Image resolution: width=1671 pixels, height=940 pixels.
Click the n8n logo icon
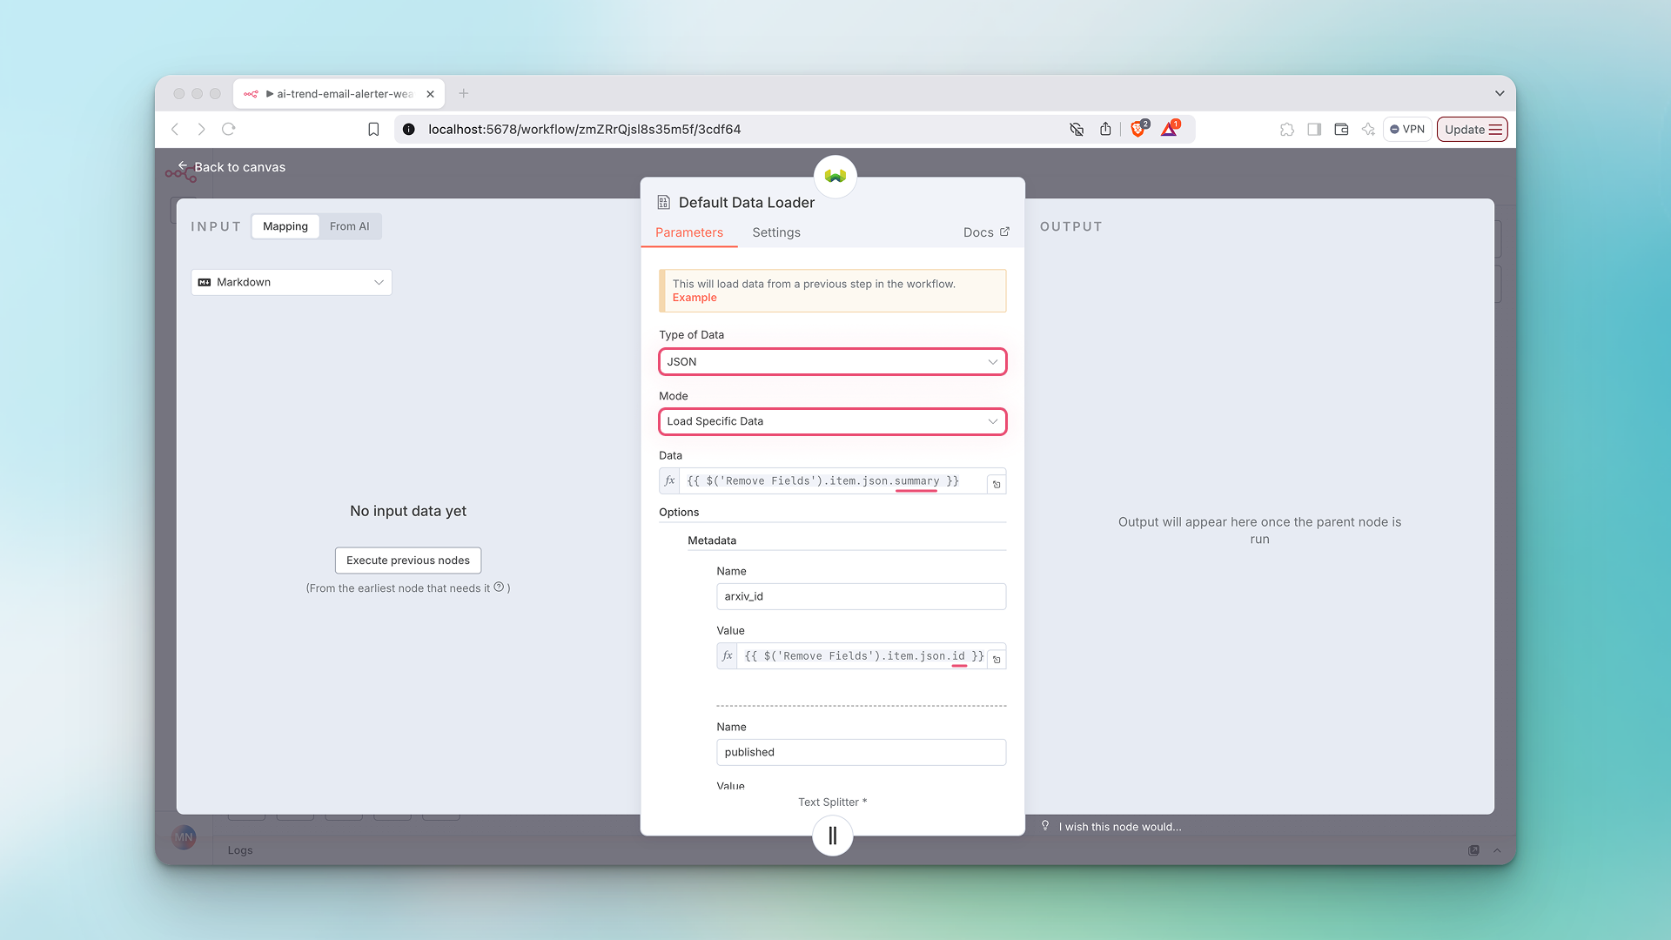[180, 175]
